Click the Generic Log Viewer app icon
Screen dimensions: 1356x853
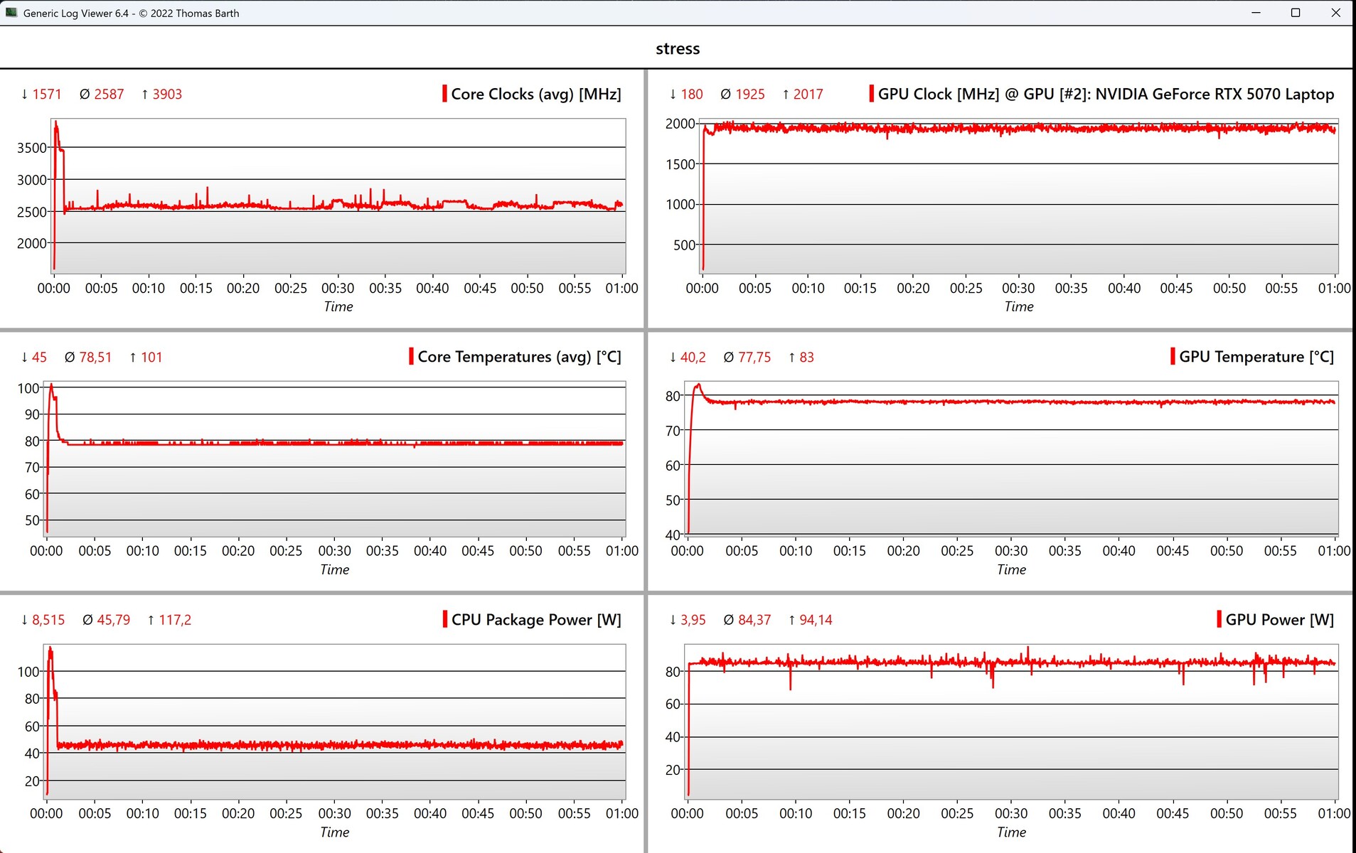(x=11, y=13)
